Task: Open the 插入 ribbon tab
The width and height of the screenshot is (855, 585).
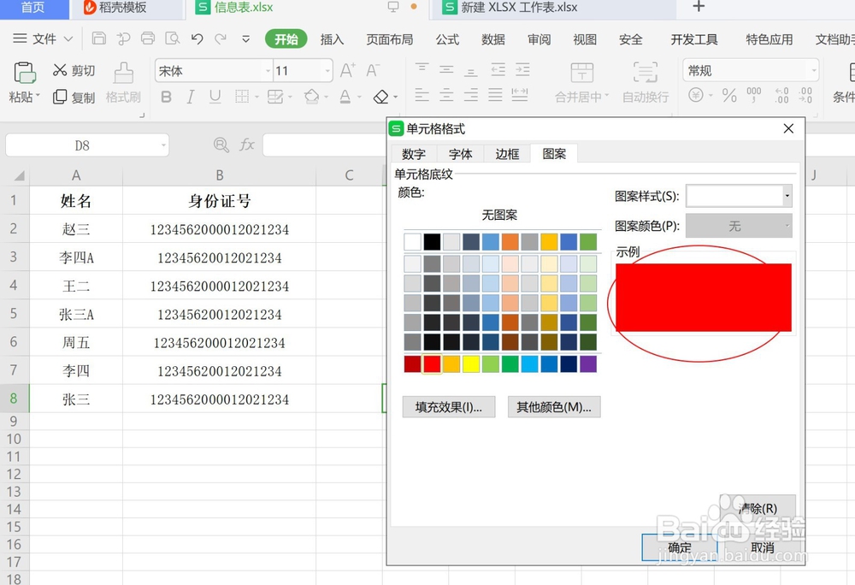Action: (x=332, y=39)
